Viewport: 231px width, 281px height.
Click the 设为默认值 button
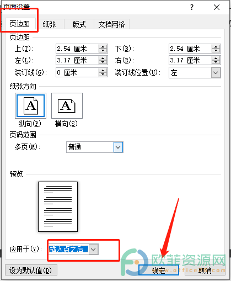(x=31, y=271)
